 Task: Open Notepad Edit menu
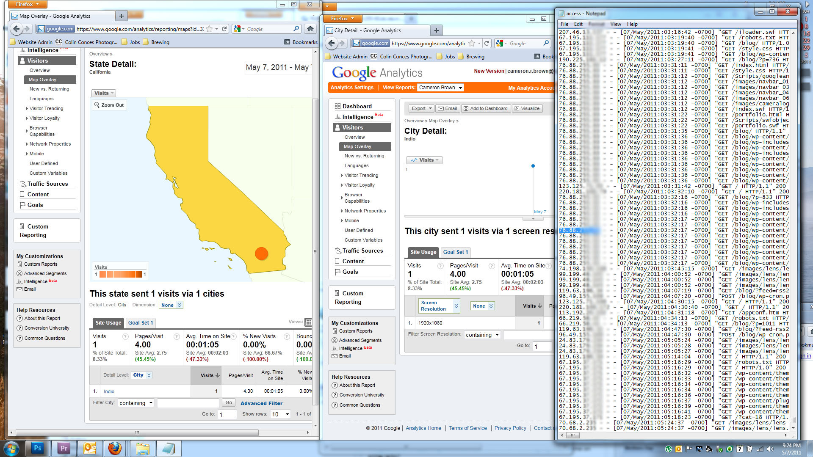click(578, 24)
